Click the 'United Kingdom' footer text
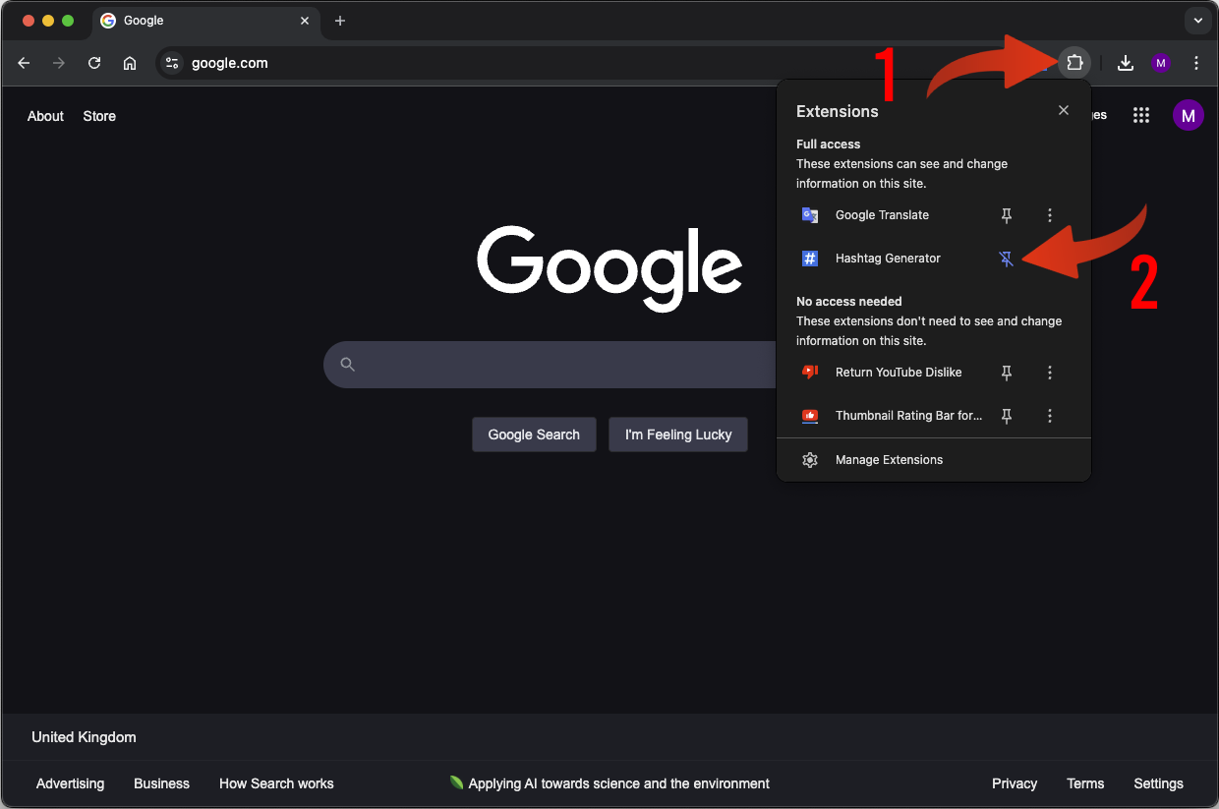This screenshot has height=809, width=1219. click(x=84, y=737)
